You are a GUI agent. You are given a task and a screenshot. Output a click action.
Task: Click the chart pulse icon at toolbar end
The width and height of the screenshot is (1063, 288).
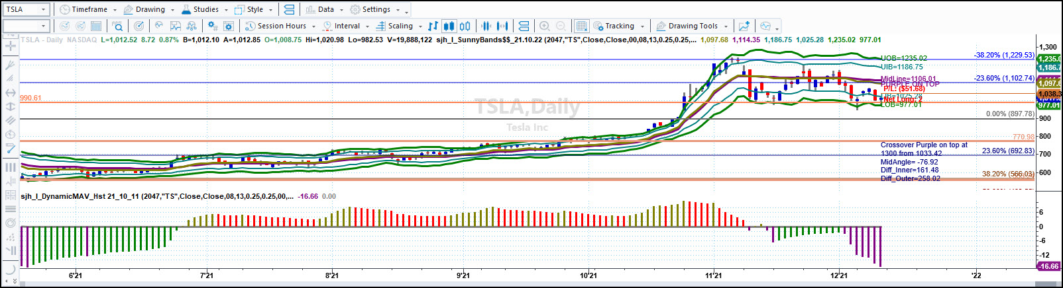coord(765,26)
